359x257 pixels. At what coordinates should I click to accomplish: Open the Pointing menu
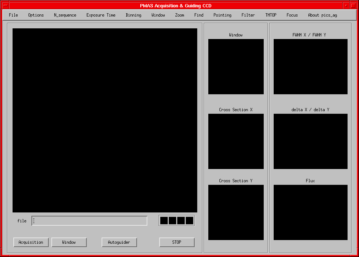[x=222, y=15]
